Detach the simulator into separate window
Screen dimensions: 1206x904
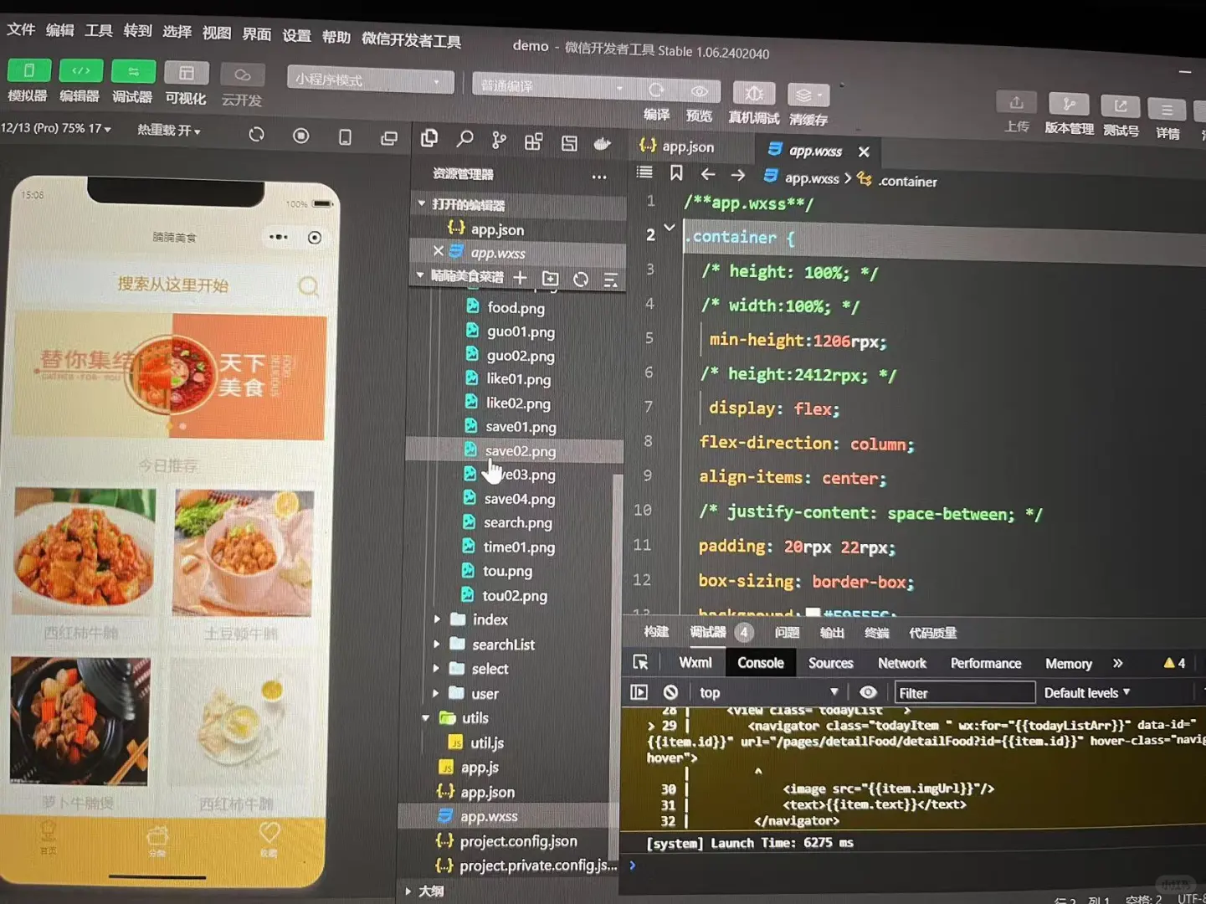(389, 138)
